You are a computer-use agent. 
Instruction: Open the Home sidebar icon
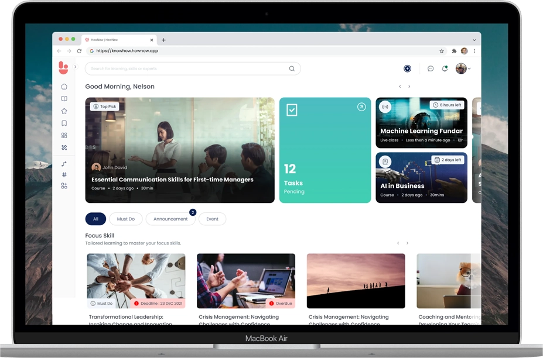[x=64, y=87]
